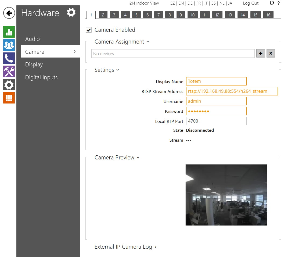The width and height of the screenshot is (284, 257).
Task: Select camera tab 5
Action: click(136, 15)
